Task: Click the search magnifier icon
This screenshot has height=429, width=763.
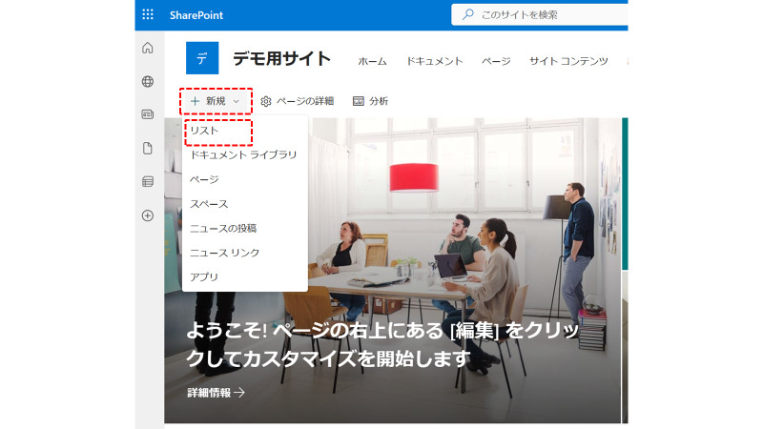Action: 467,14
